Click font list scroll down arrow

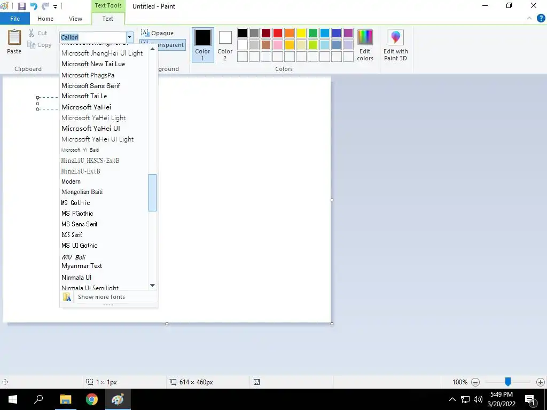[152, 285]
